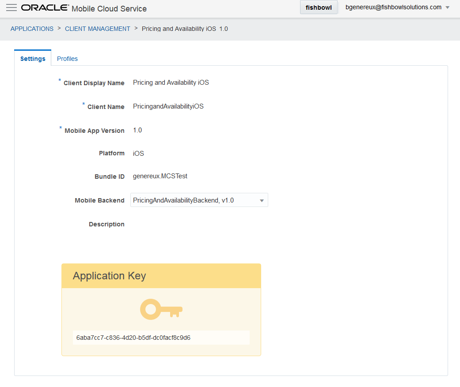Click the Client Display Name value

click(x=171, y=83)
